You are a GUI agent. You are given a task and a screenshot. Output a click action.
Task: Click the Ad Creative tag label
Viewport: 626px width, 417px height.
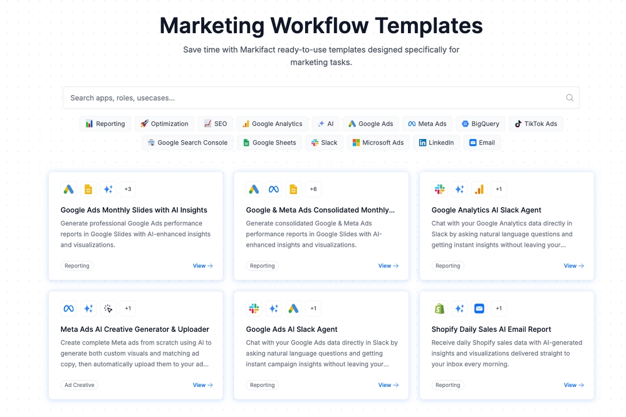(80, 385)
